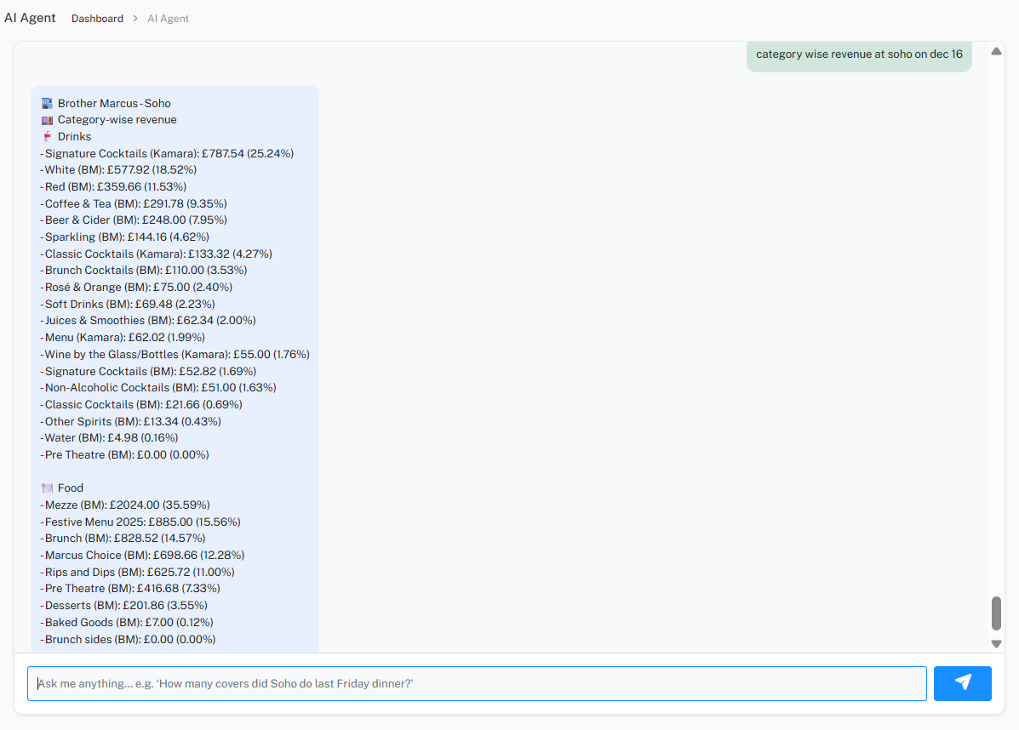Click the White (BM) £577.92 line

click(118, 170)
